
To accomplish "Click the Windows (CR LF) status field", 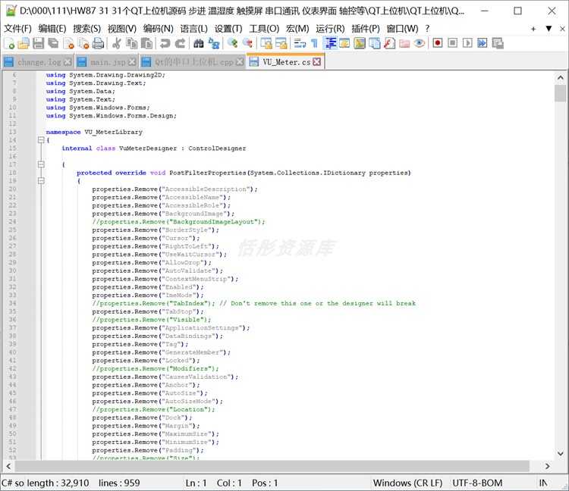I will pos(408,483).
